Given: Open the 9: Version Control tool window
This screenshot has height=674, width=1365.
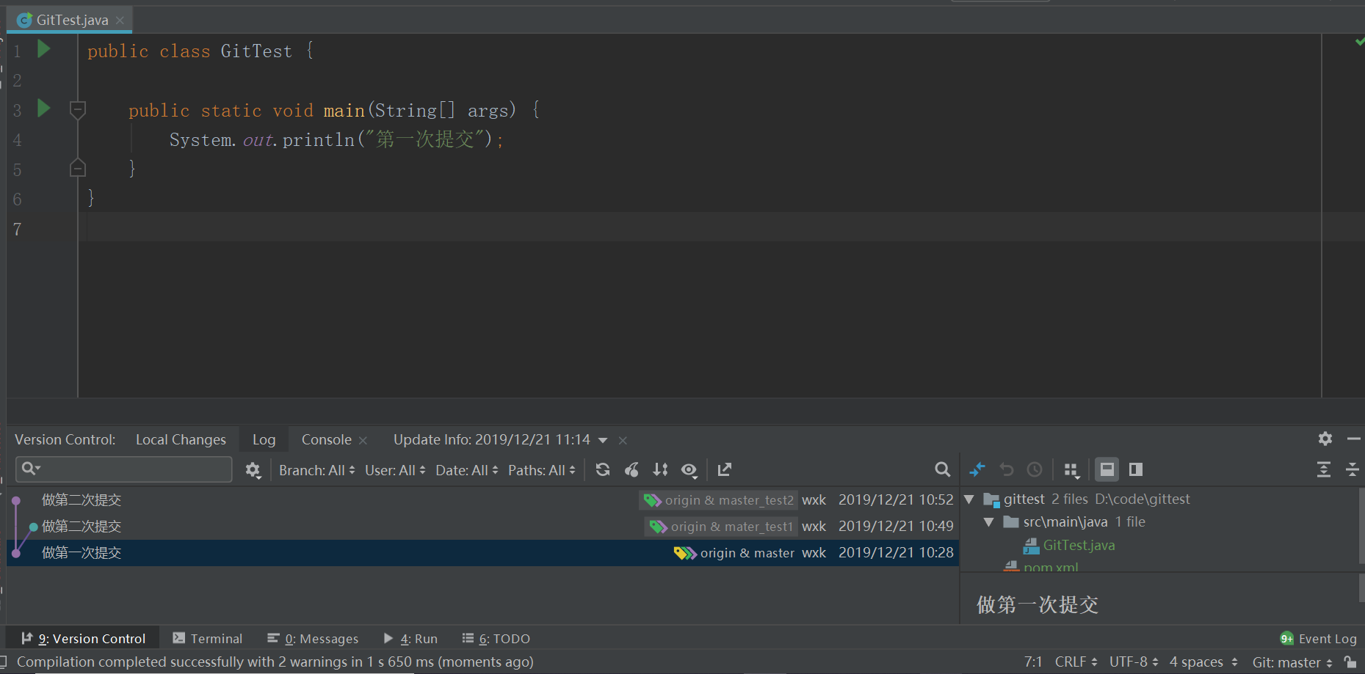Looking at the screenshot, I should [84, 639].
